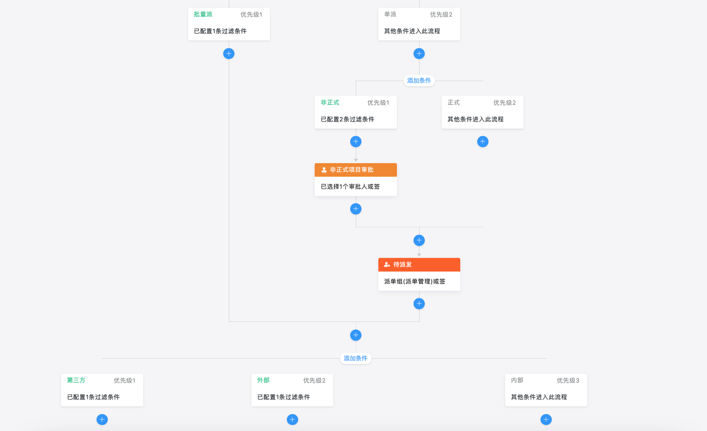Screen dimensions: 707x431
Task: Add step below 内部 condition card
Action: click(546, 420)
